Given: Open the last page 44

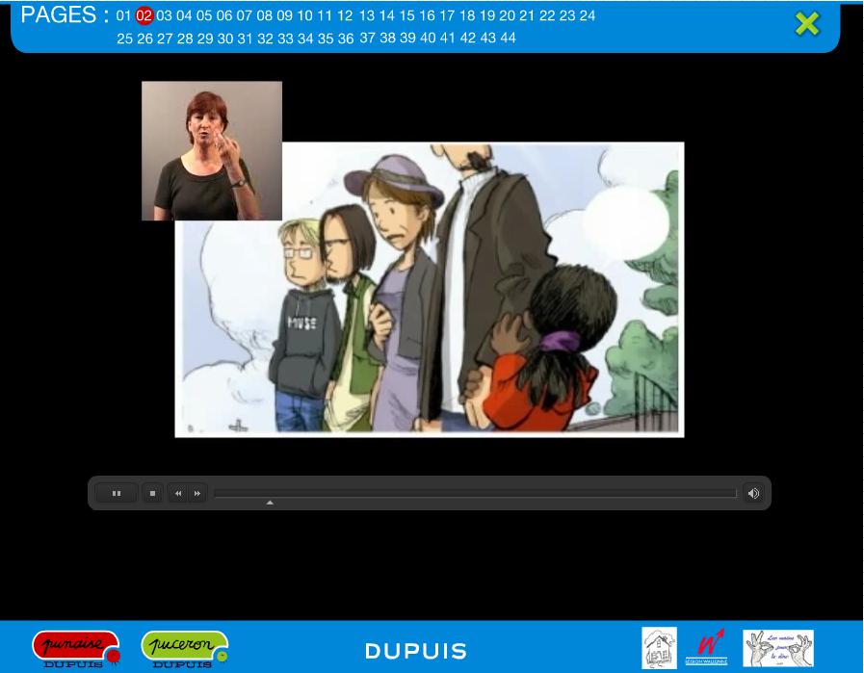Looking at the screenshot, I should tap(508, 38).
